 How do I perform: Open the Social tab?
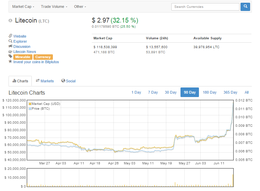click(x=69, y=81)
